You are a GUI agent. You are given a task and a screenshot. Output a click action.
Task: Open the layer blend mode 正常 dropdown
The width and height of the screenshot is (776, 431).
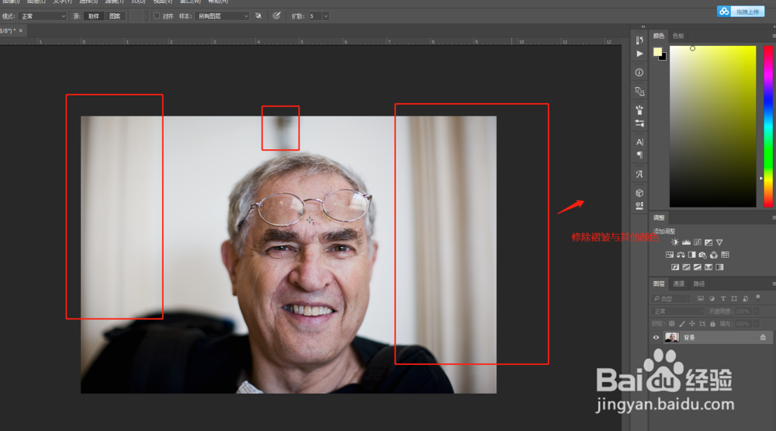(677, 311)
